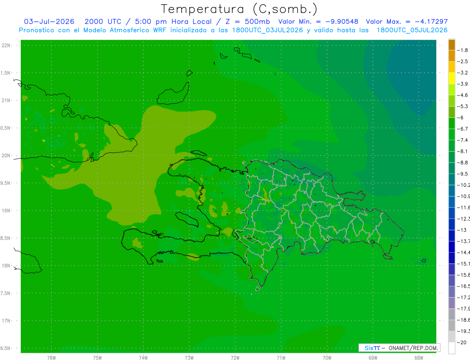Click the '68W' longitude label
The height and width of the screenshot is (363, 470).
coord(419,358)
